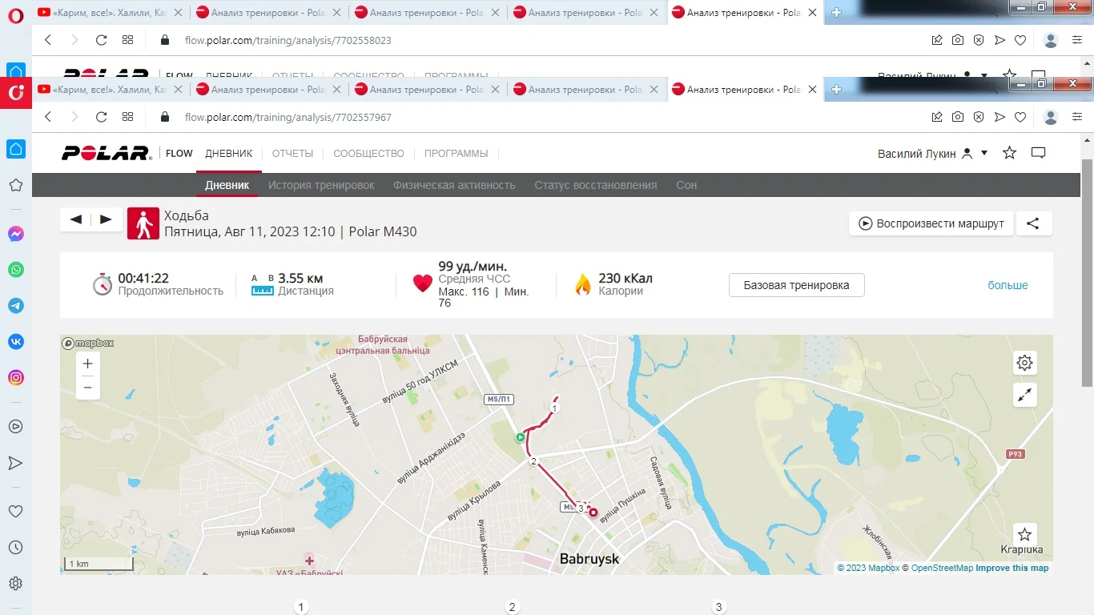
Task: Open Easy Setup in the front window
Action: coord(1077,117)
